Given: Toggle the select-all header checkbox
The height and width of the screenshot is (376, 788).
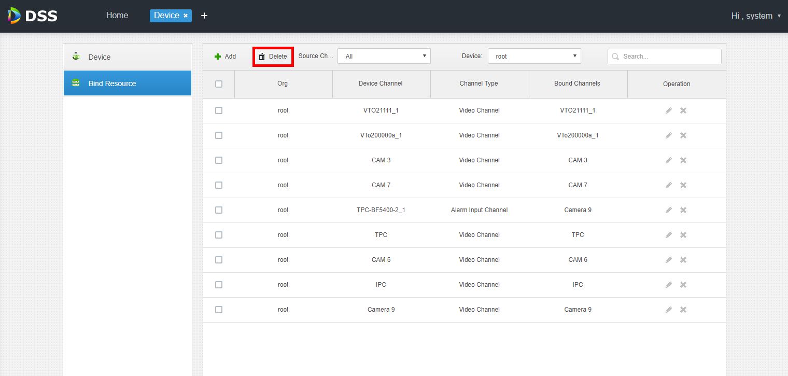Looking at the screenshot, I should tap(219, 84).
